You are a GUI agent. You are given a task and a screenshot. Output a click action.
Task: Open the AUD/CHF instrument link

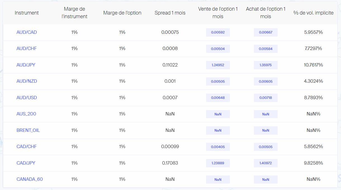[x=27, y=49]
